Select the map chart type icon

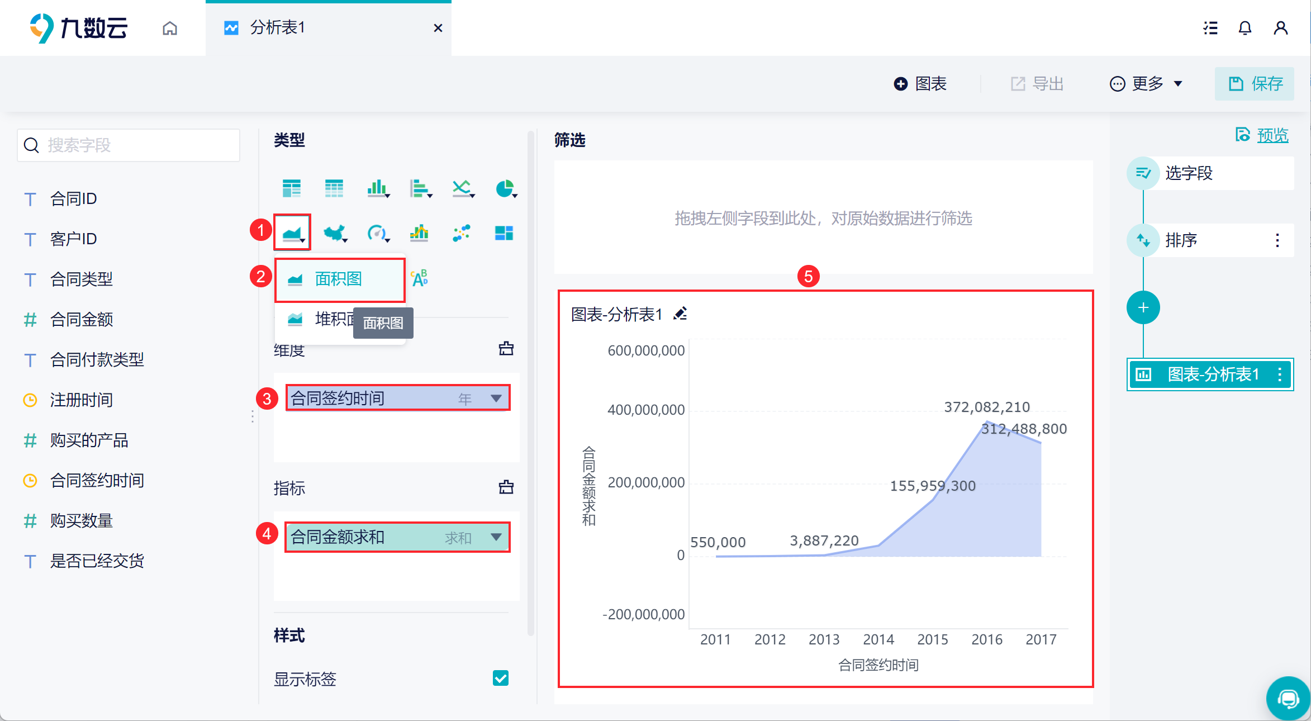tap(335, 233)
